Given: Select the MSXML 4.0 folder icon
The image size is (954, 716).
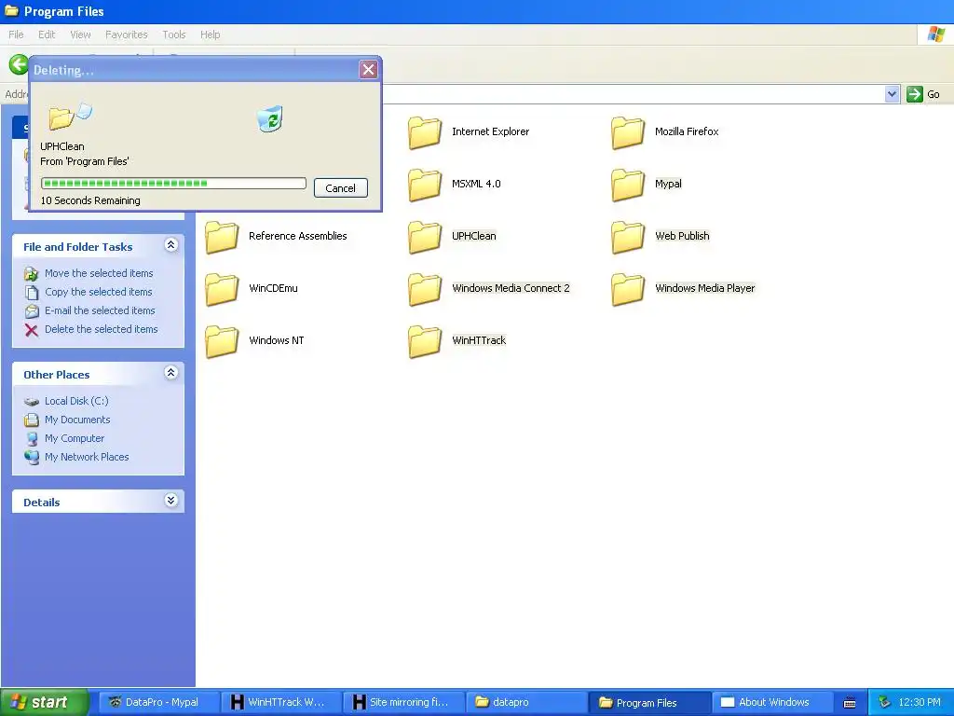Looking at the screenshot, I should coord(425,186).
